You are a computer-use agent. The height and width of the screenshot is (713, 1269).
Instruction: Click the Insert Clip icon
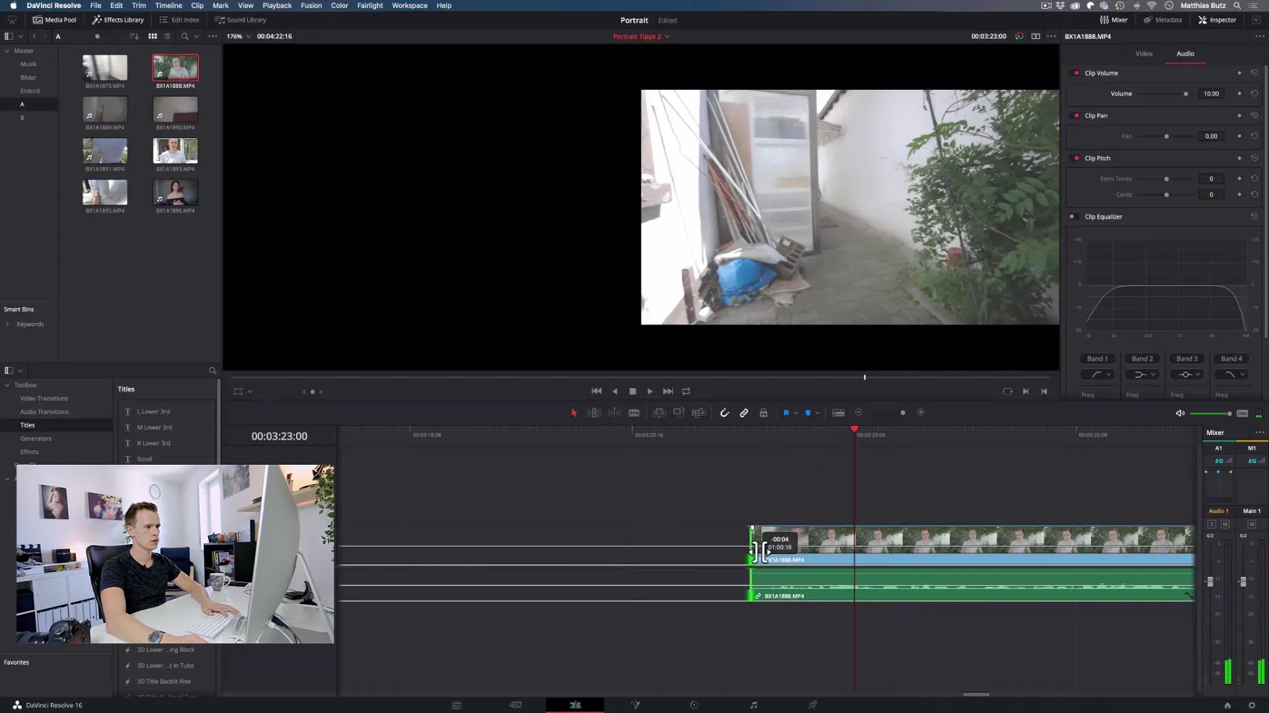pos(659,413)
